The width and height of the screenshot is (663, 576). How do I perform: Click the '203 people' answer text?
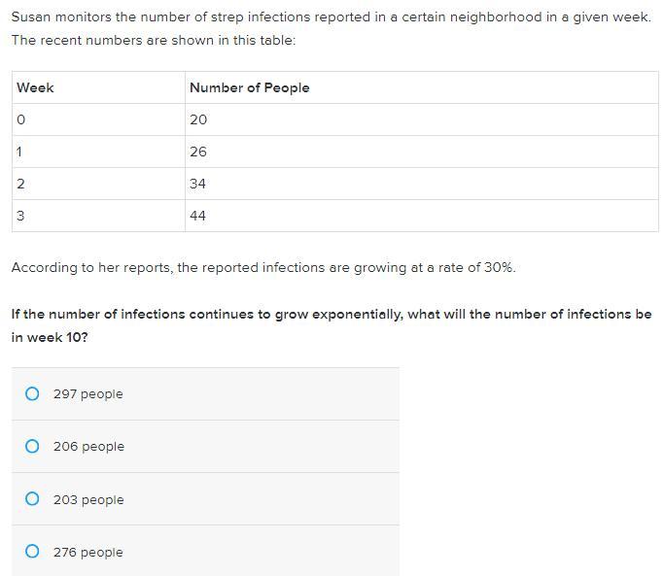pos(88,500)
